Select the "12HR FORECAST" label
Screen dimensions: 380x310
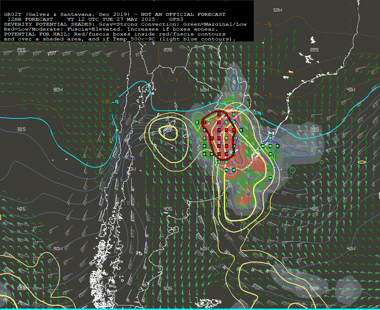point(30,19)
